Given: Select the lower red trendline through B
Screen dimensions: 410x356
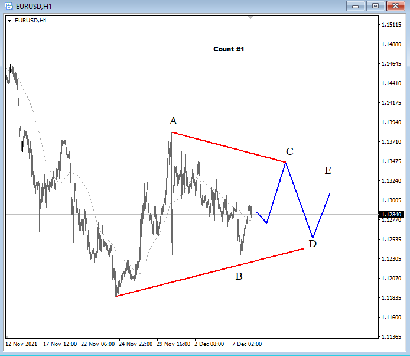Looking at the screenshot, I should click(x=210, y=273).
